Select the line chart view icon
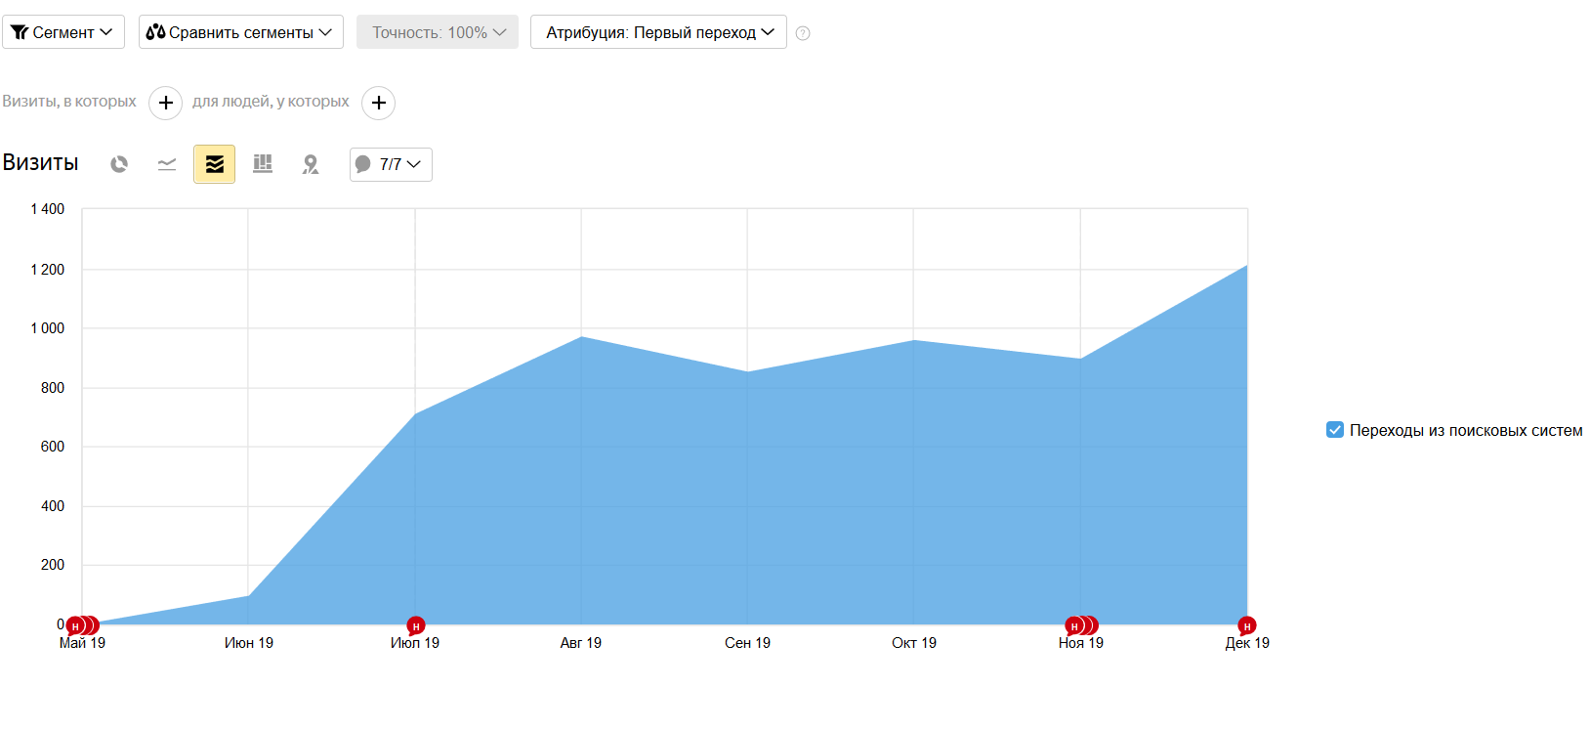 coord(167,164)
